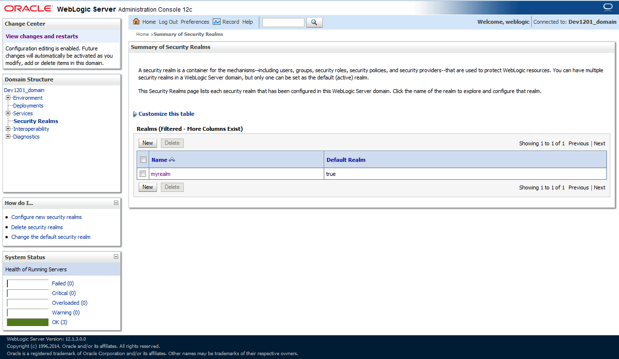Click Home in the breadcrumb

pyautogui.click(x=143, y=34)
